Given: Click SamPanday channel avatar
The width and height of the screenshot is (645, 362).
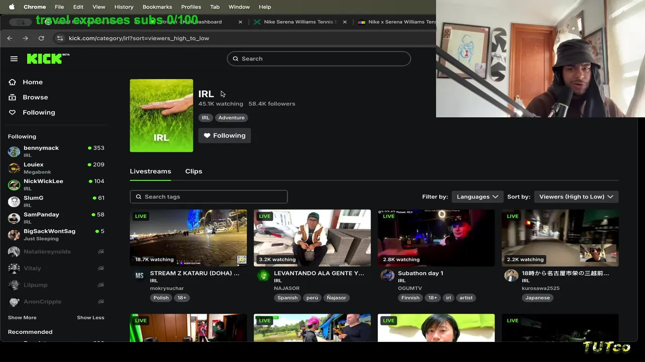Looking at the screenshot, I should point(14,218).
